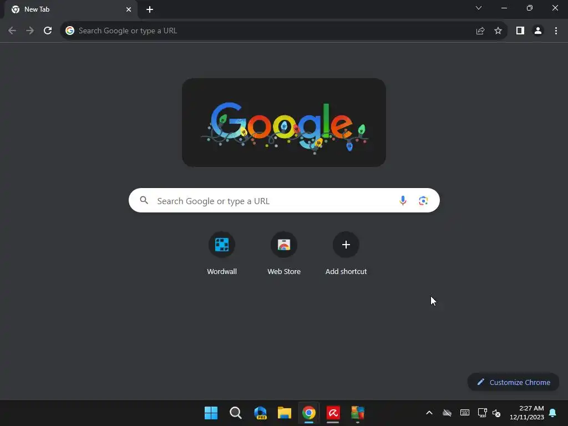Click the Google holiday lights doodle
This screenshot has width=568, height=426.
284,123
